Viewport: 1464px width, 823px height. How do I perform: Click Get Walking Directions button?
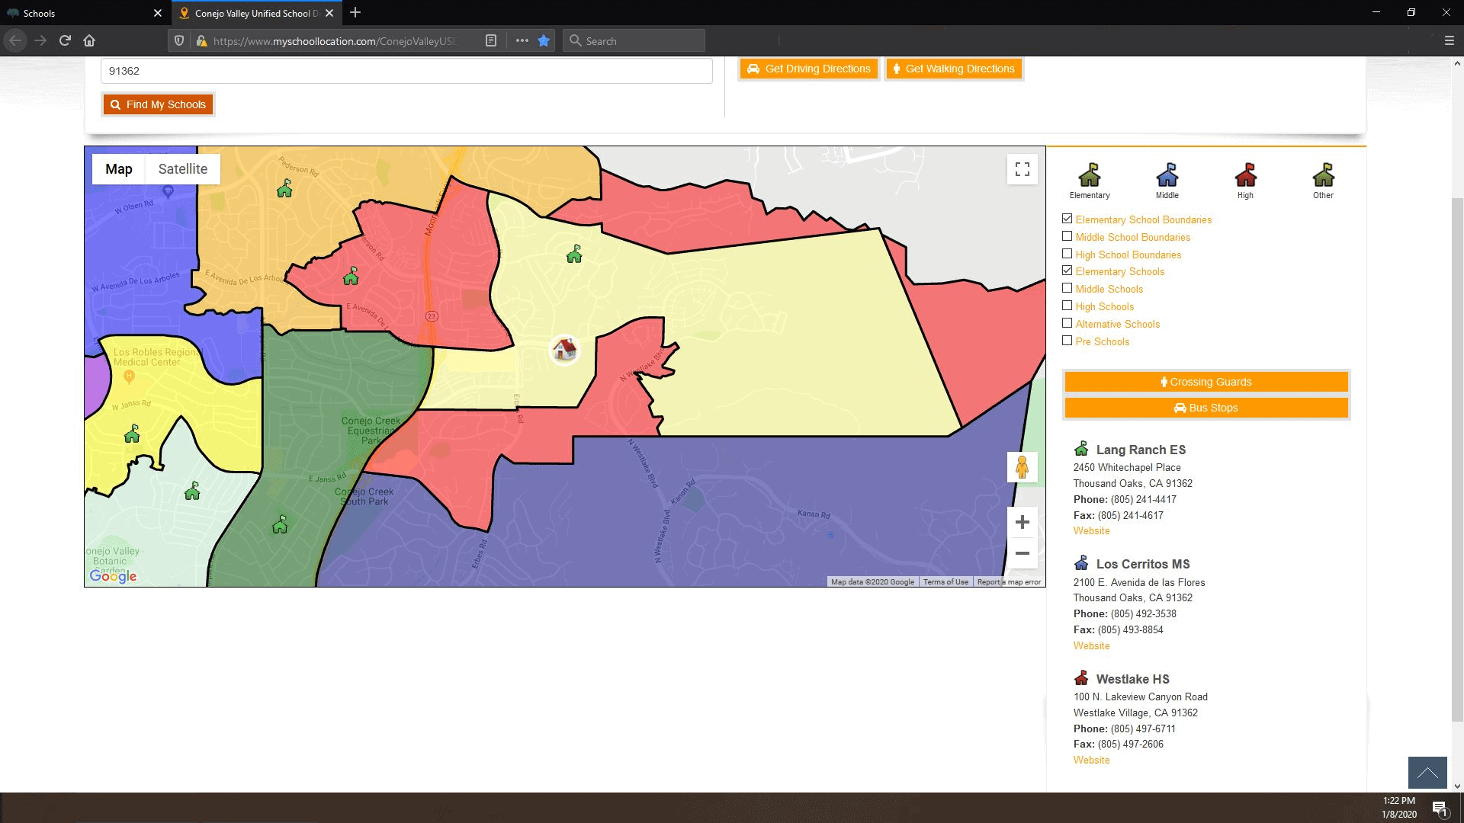click(x=953, y=69)
